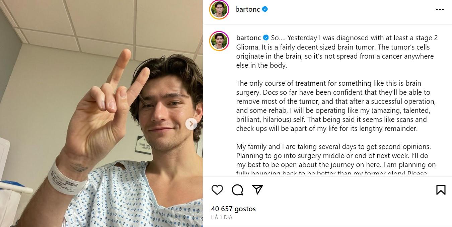
Task: Save the post with the bookmark icon
Action: pos(441,190)
